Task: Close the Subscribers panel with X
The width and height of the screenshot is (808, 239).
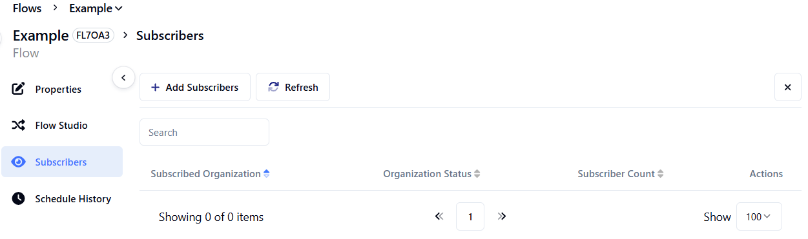Action: (x=787, y=87)
